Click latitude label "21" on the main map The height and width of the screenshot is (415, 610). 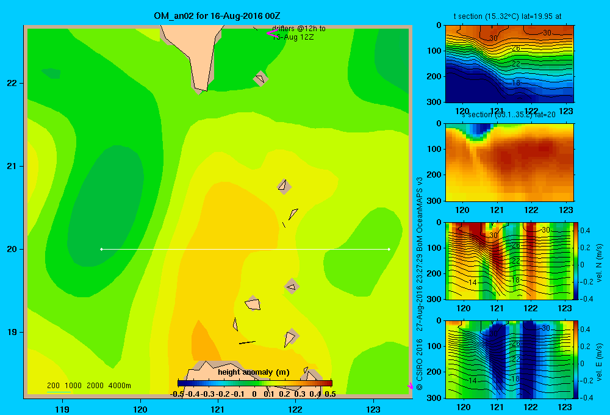pyautogui.click(x=12, y=166)
